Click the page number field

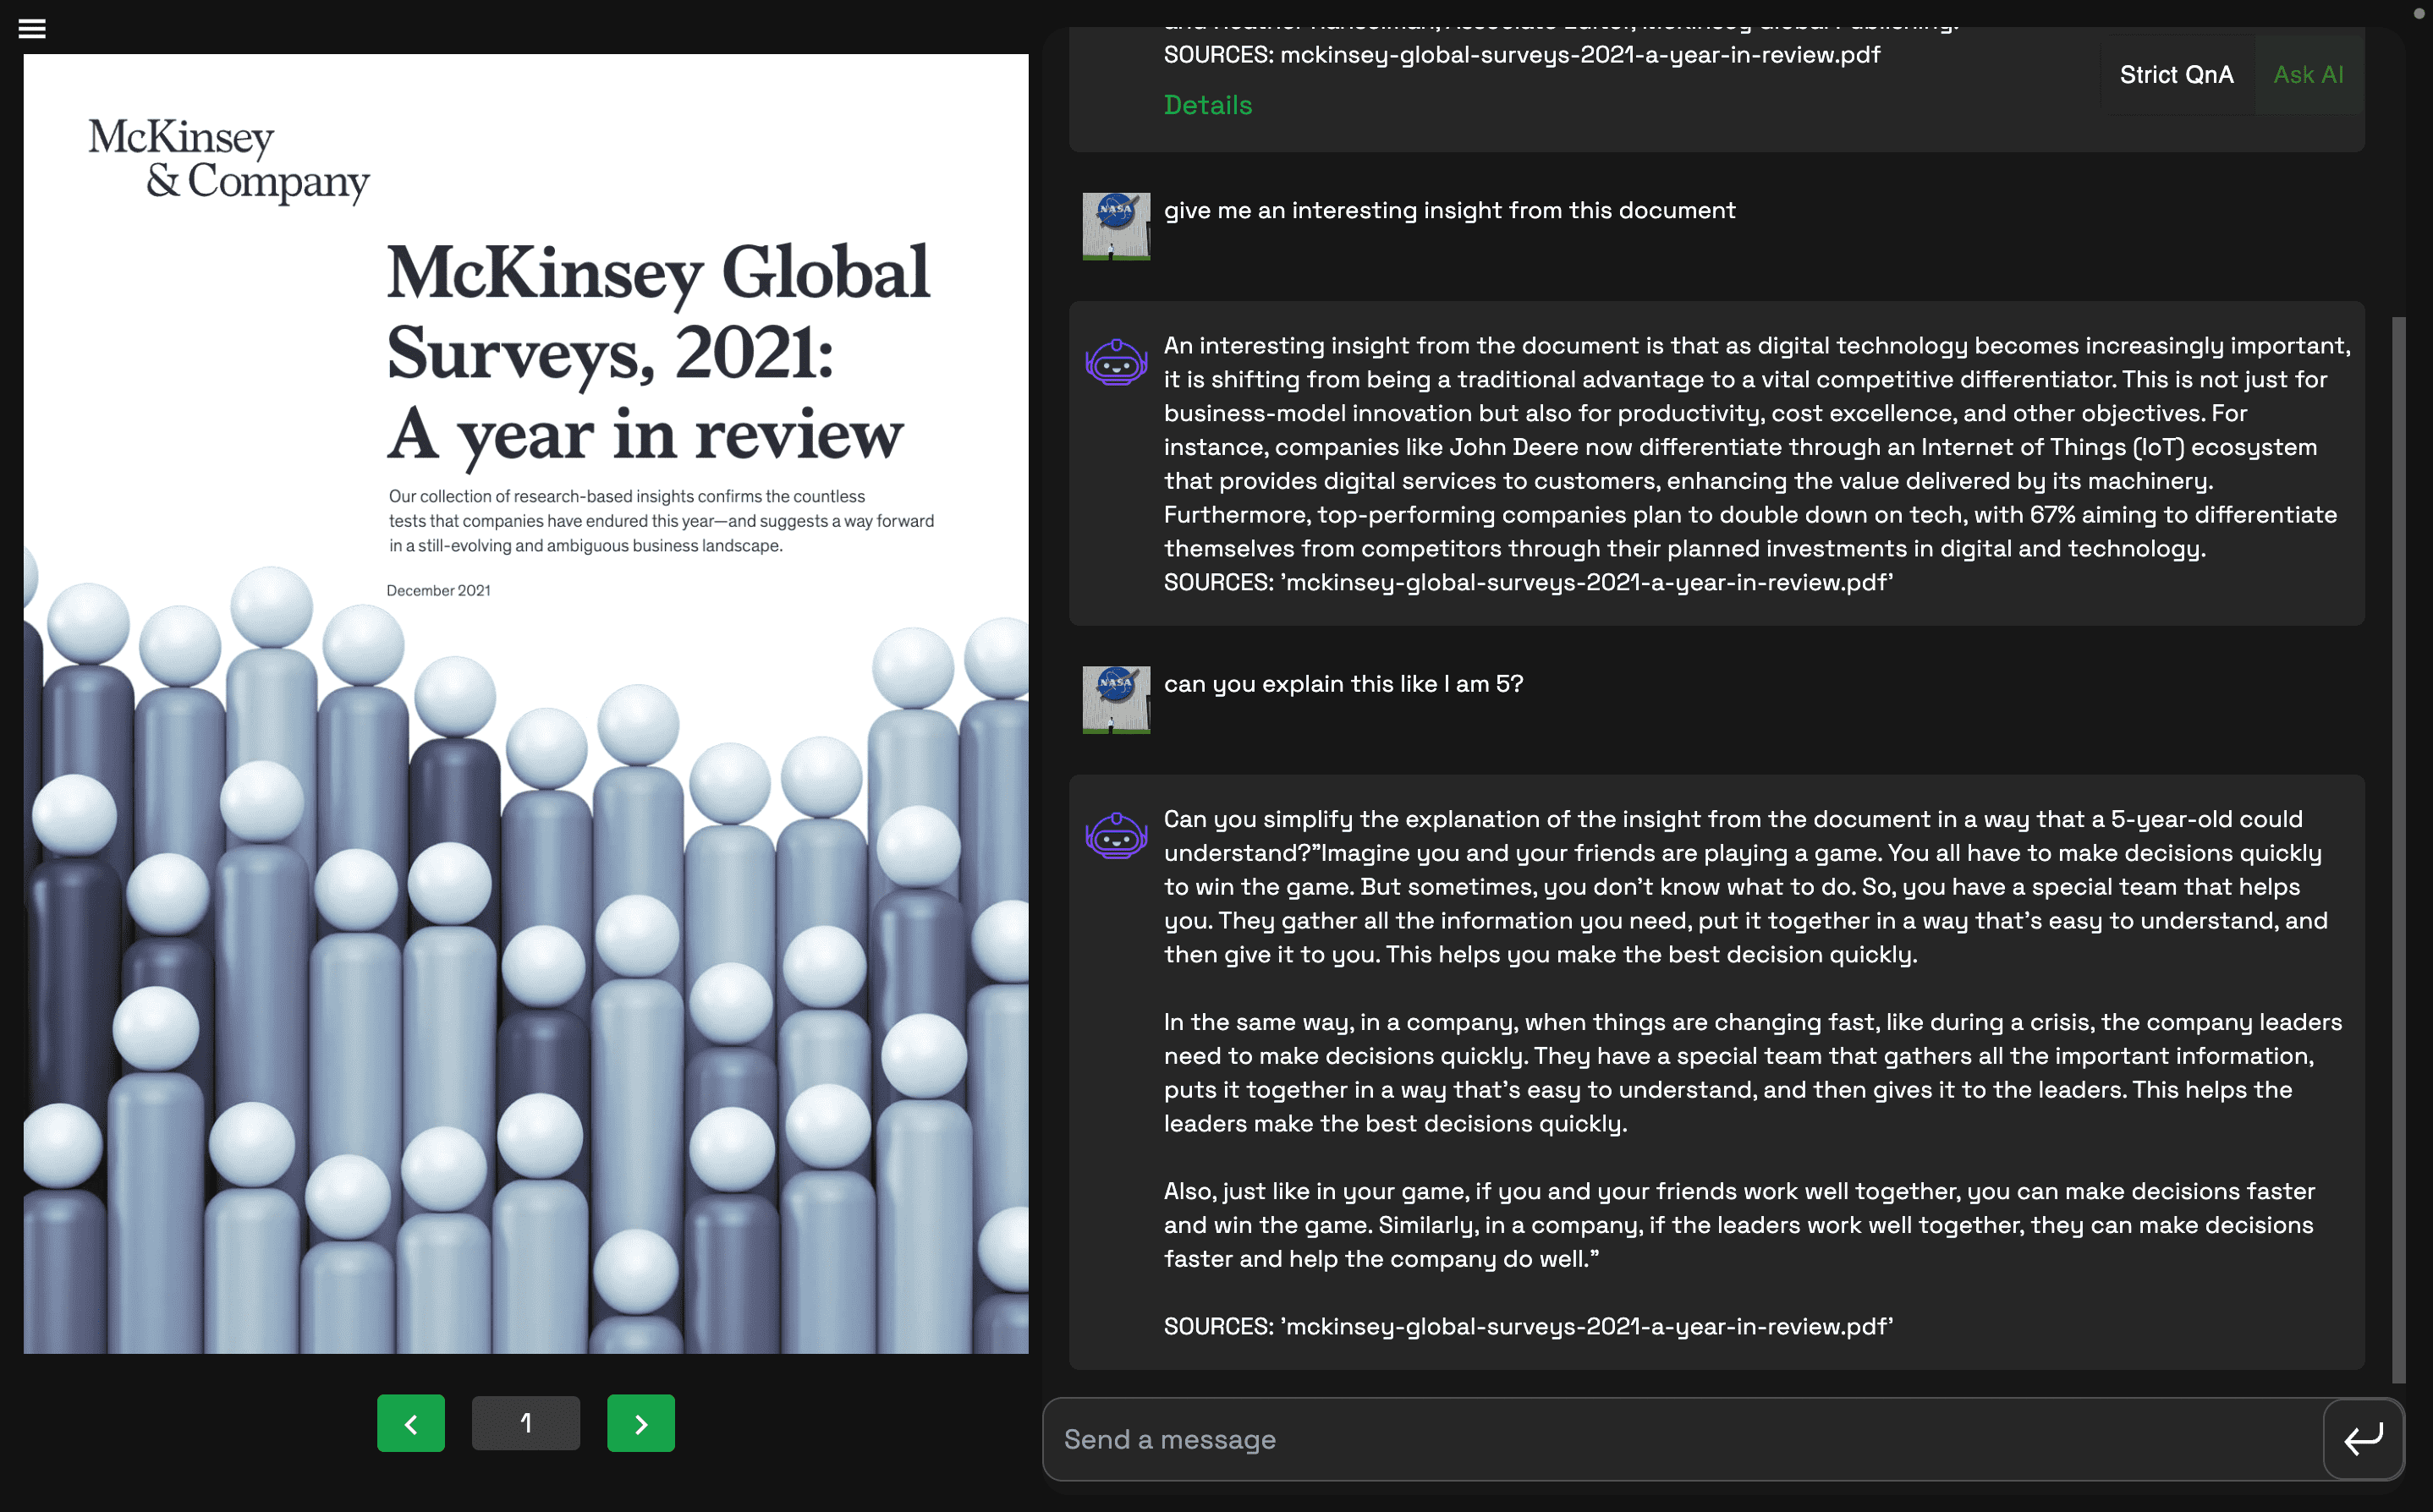tap(525, 1422)
